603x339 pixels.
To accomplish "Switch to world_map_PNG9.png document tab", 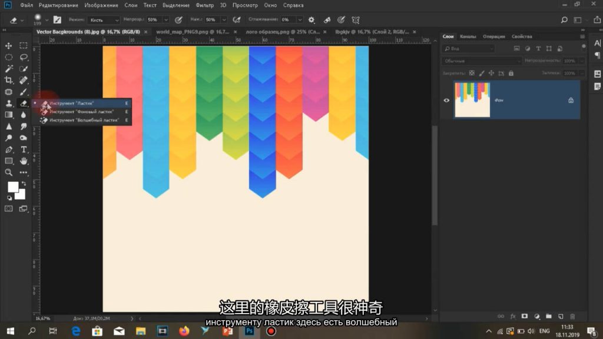I will point(190,32).
